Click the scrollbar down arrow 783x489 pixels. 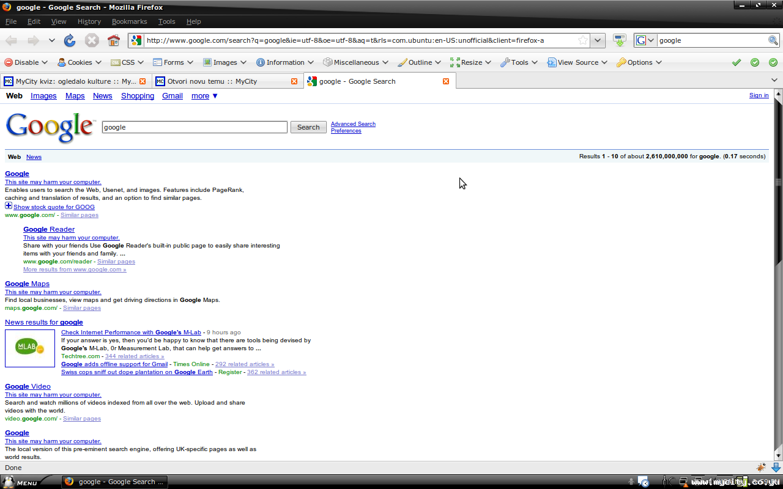778,455
